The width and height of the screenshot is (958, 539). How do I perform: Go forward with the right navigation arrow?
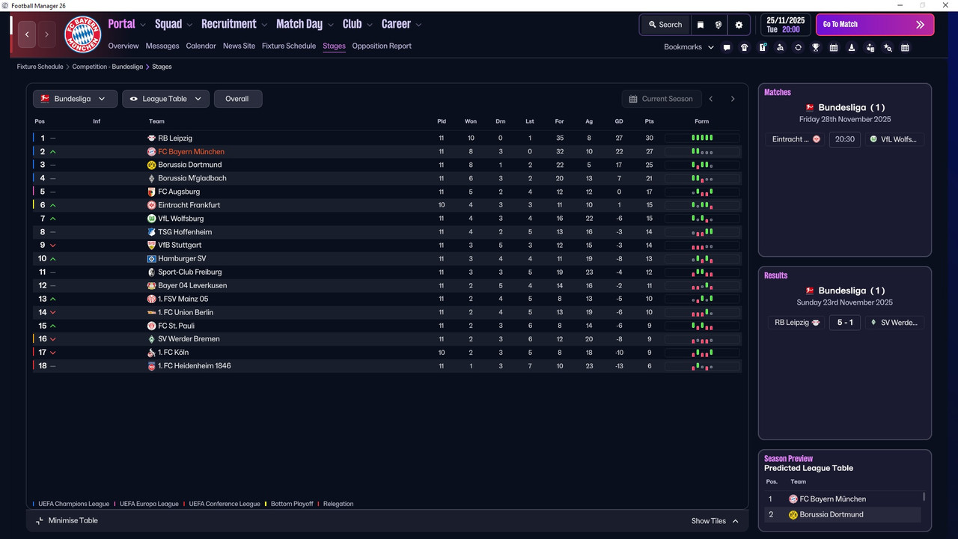pos(46,34)
